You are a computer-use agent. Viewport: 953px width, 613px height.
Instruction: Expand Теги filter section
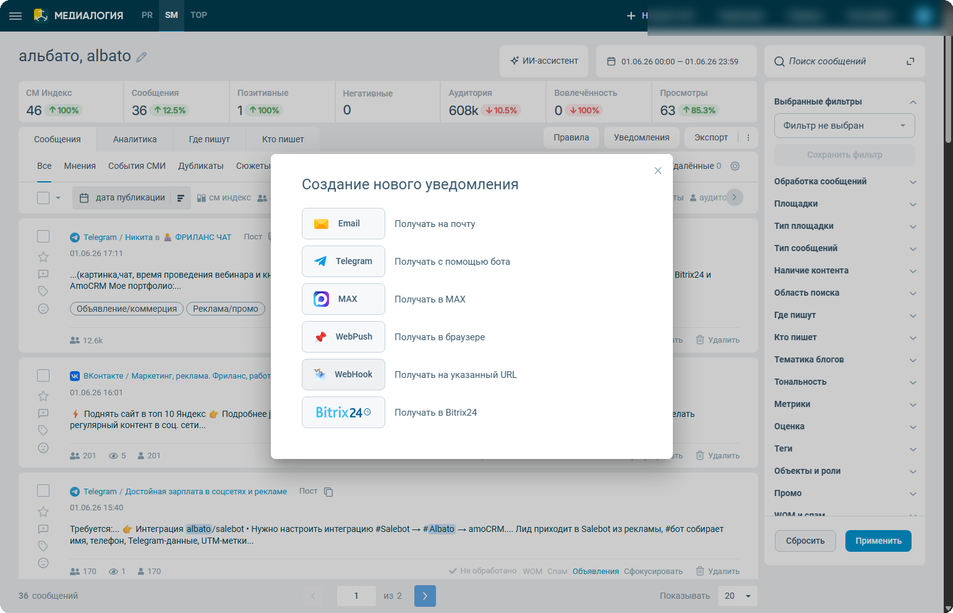pyautogui.click(x=845, y=448)
